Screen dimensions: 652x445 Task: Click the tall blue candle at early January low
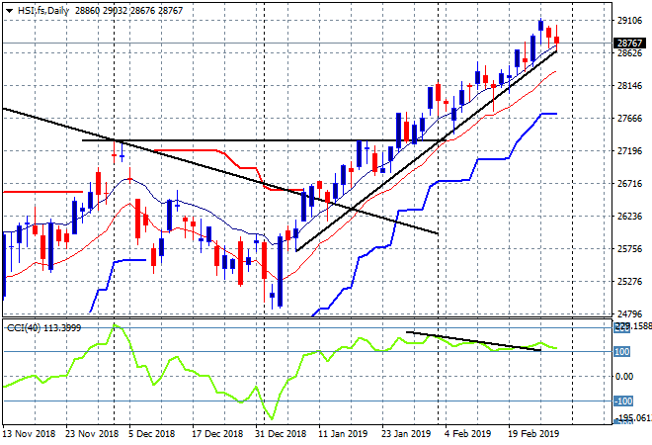[x=280, y=271]
